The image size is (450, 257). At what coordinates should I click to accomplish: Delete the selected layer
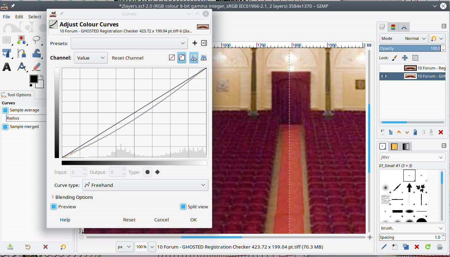click(440, 132)
